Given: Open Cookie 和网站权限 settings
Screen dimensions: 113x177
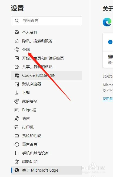Looking at the screenshot, I should pyautogui.click(x=46, y=75).
